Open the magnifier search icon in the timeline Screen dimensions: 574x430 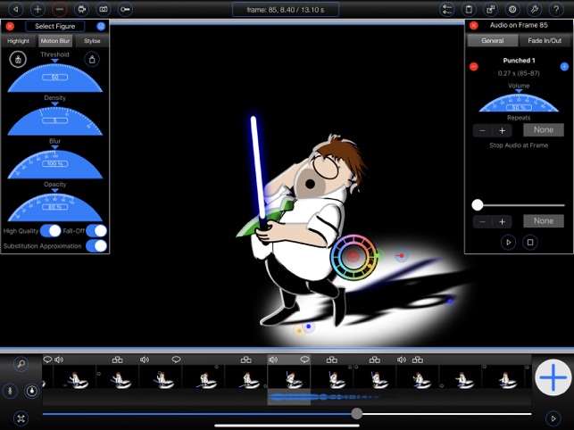21,364
